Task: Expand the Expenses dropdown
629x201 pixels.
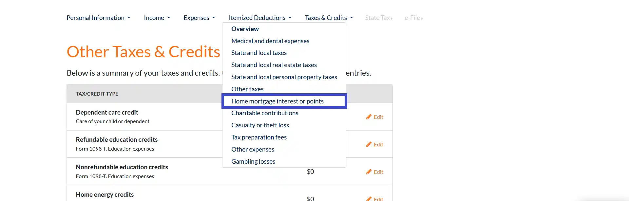Action: [199, 18]
